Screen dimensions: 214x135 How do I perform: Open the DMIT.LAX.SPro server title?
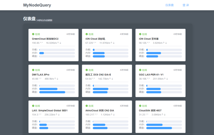click(x=41, y=75)
